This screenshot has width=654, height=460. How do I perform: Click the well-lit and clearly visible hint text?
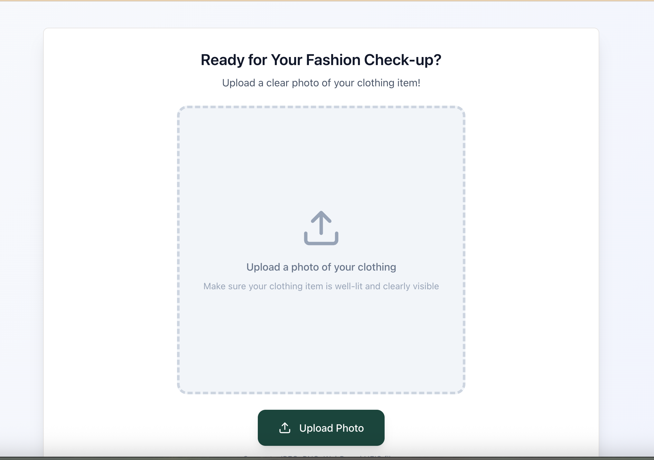click(x=321, y=286)
